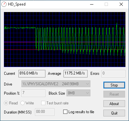Click the Average speed 1175.2 MB/s field
129x121 pixels.
[76, 74]
